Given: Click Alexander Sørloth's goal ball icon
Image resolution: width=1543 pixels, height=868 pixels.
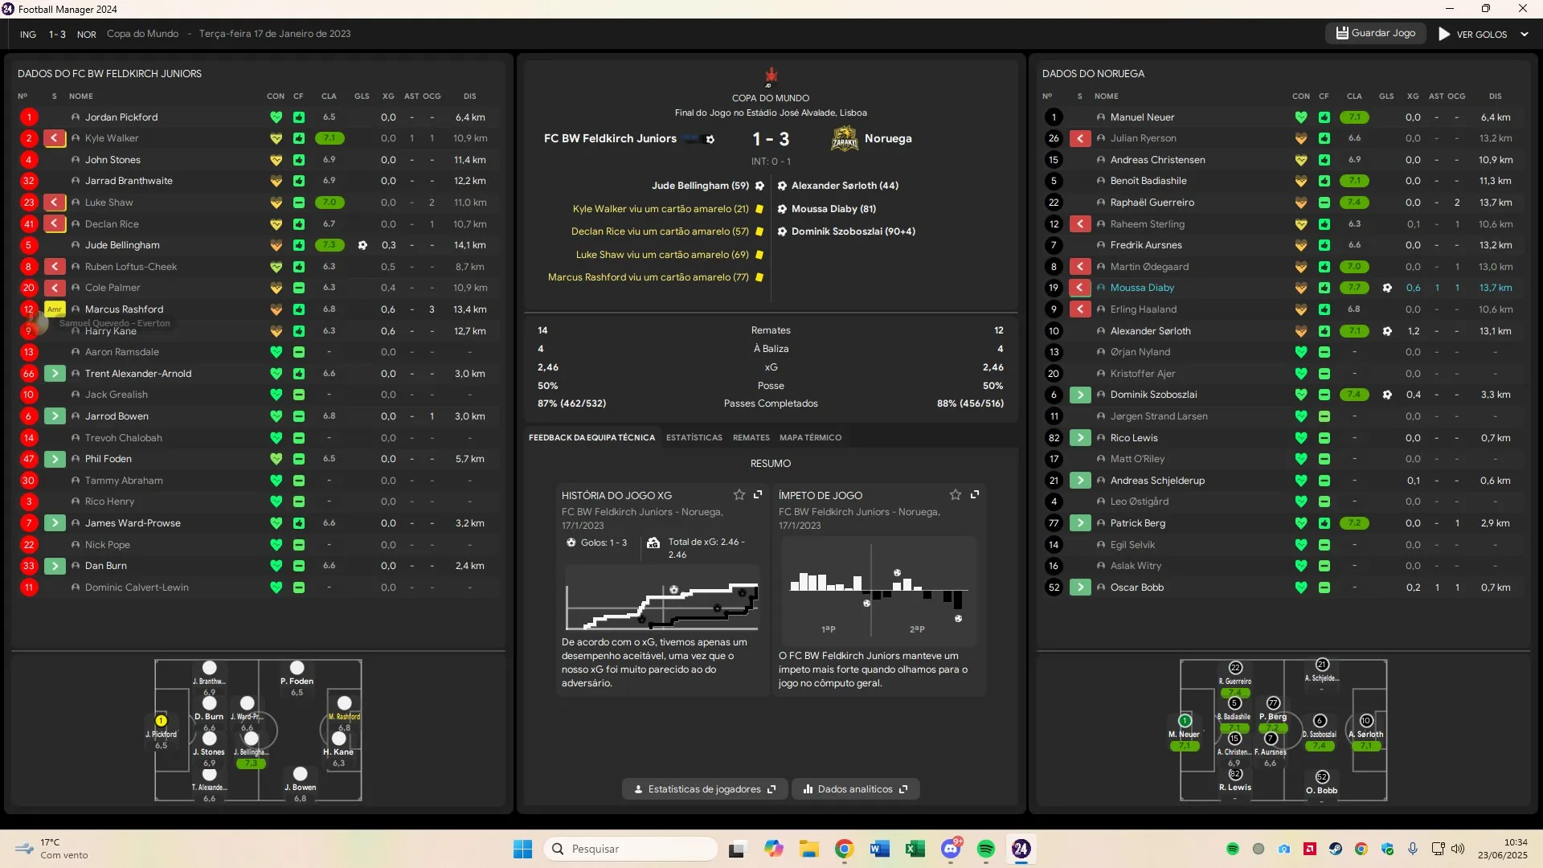Looking at the screenshot, I should coord(1387,331).
